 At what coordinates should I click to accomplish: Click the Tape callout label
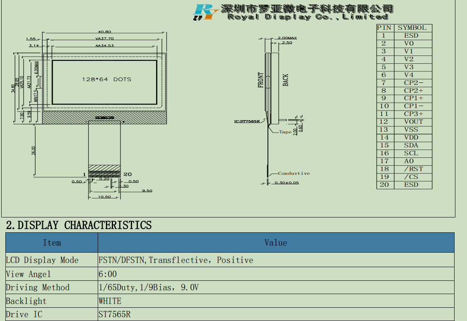[285, 132]
